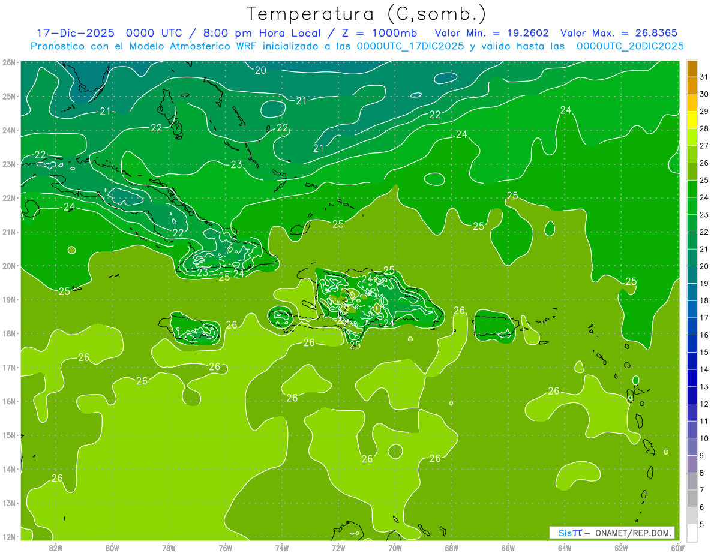Click the title "Temperatura (C,somb.)"
The width and height of the screenshot is (720, 556).
(366, 14)
